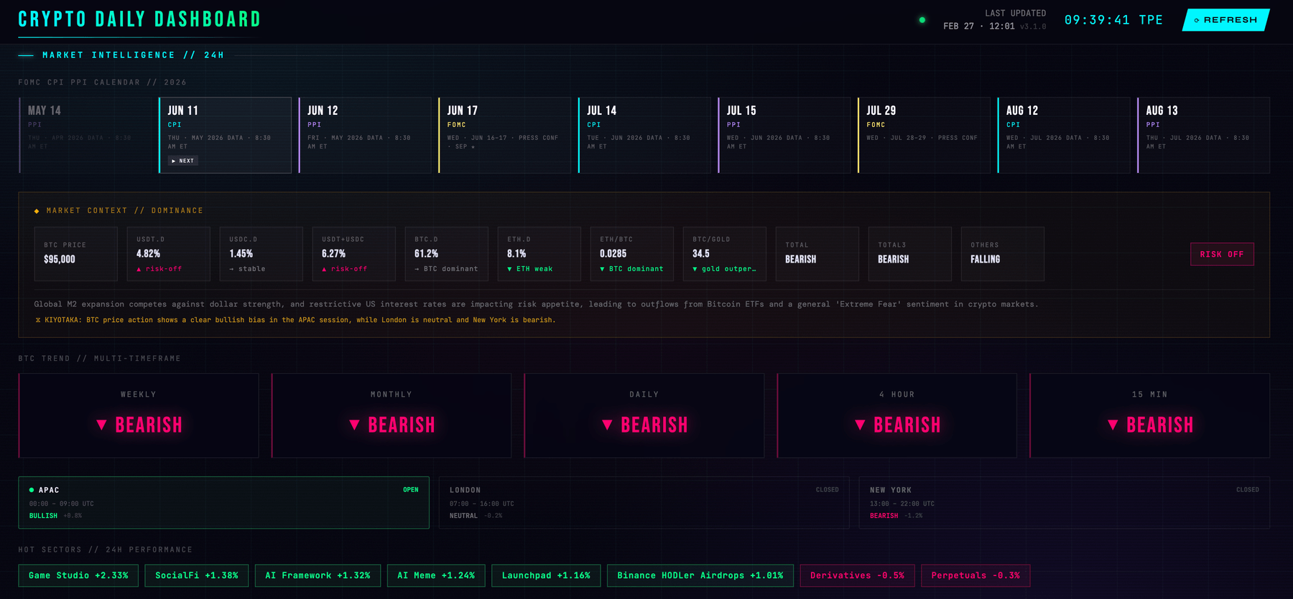Click the green open dot beside APAC
Image resolution: width=1293 pixels, height=599 pixels.
click(x=32, y=490)
